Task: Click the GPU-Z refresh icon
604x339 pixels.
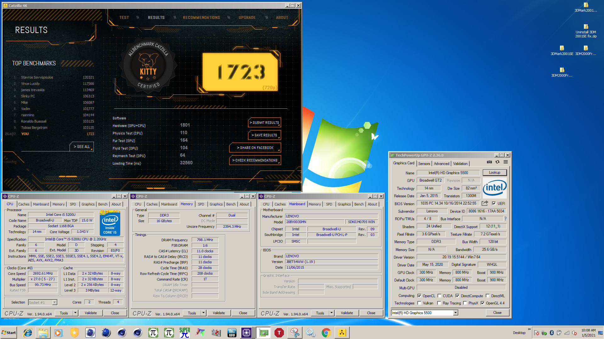Action: tap(498, 162)
